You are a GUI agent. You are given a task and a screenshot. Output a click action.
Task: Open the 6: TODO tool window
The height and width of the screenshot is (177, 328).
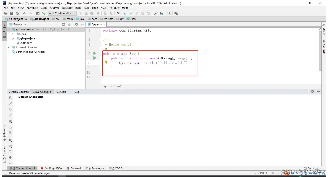tap(116, 168)
